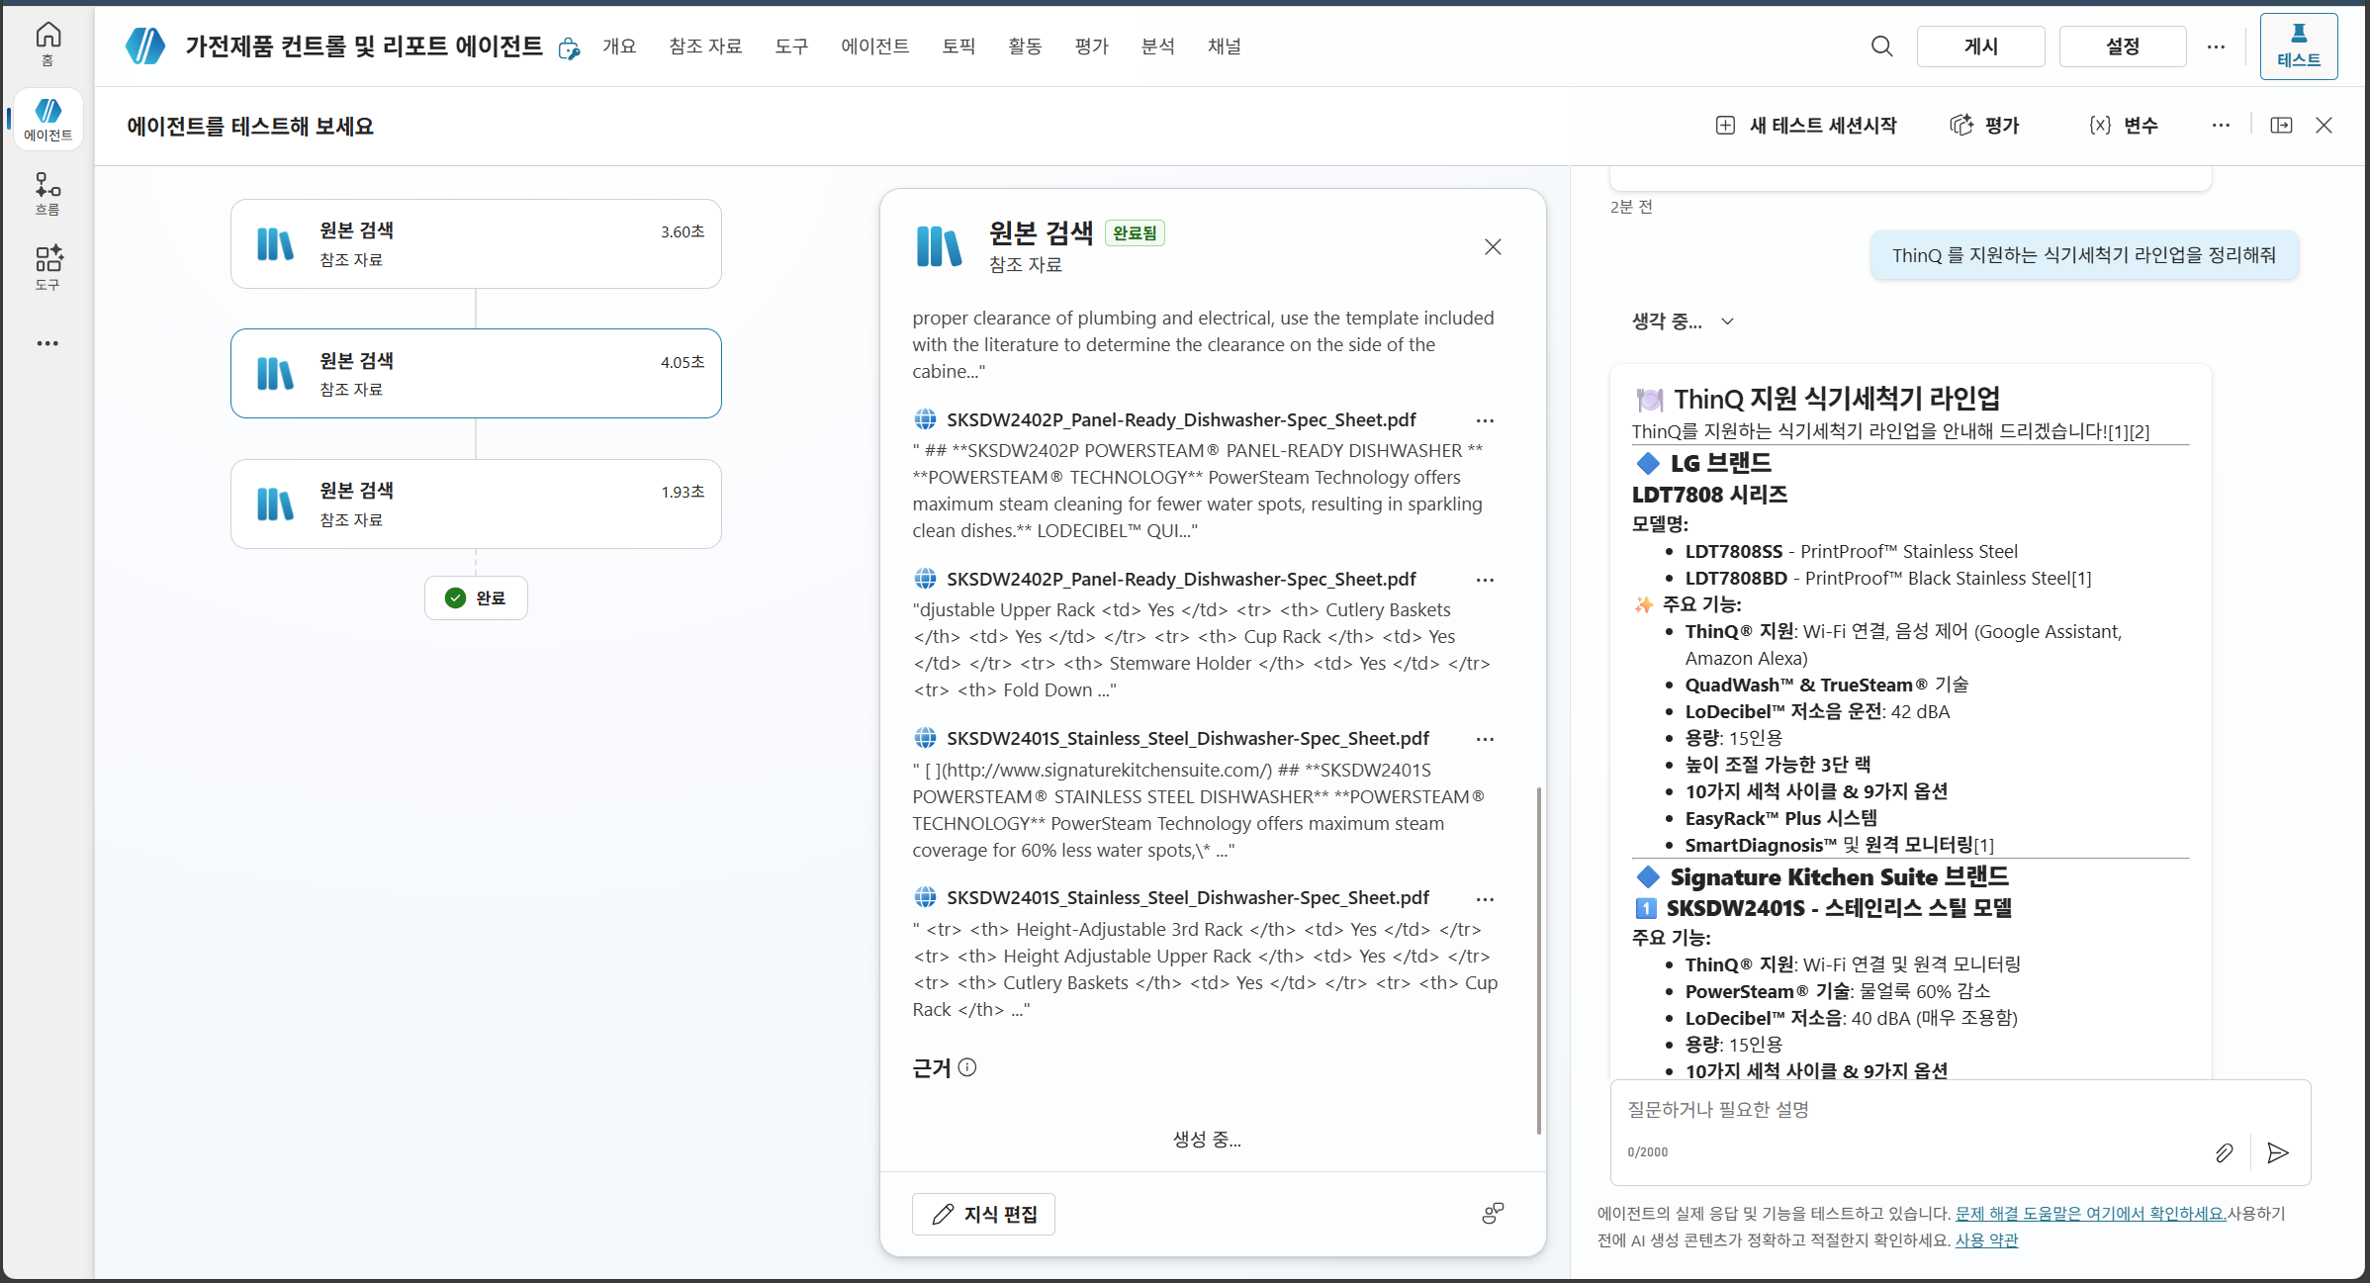
Task: Open top bar more options ellipsis
Action: [x=2216, y=46]
